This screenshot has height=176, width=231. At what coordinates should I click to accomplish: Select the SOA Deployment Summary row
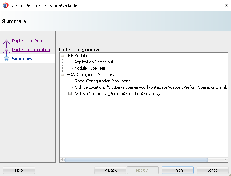click(x=91, y=75)
